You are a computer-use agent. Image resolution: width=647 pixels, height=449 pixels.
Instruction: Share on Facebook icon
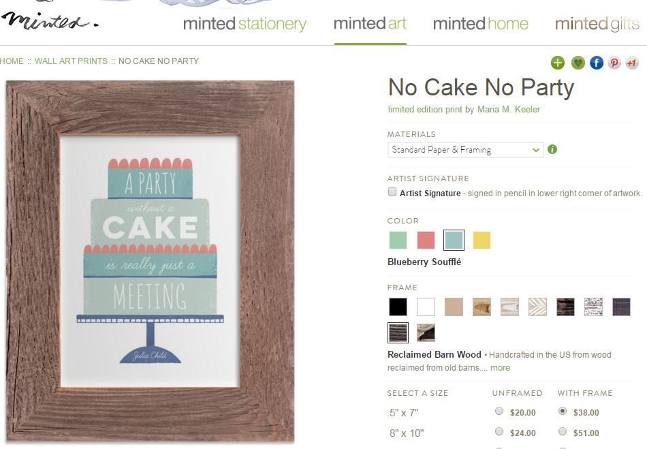click(596, 63)
